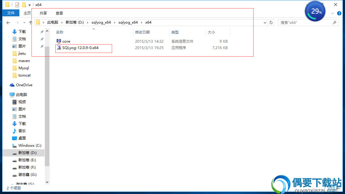Open 文档 in quick access
The width and height of the screenshot is (345, 194).
pos(22,39)
